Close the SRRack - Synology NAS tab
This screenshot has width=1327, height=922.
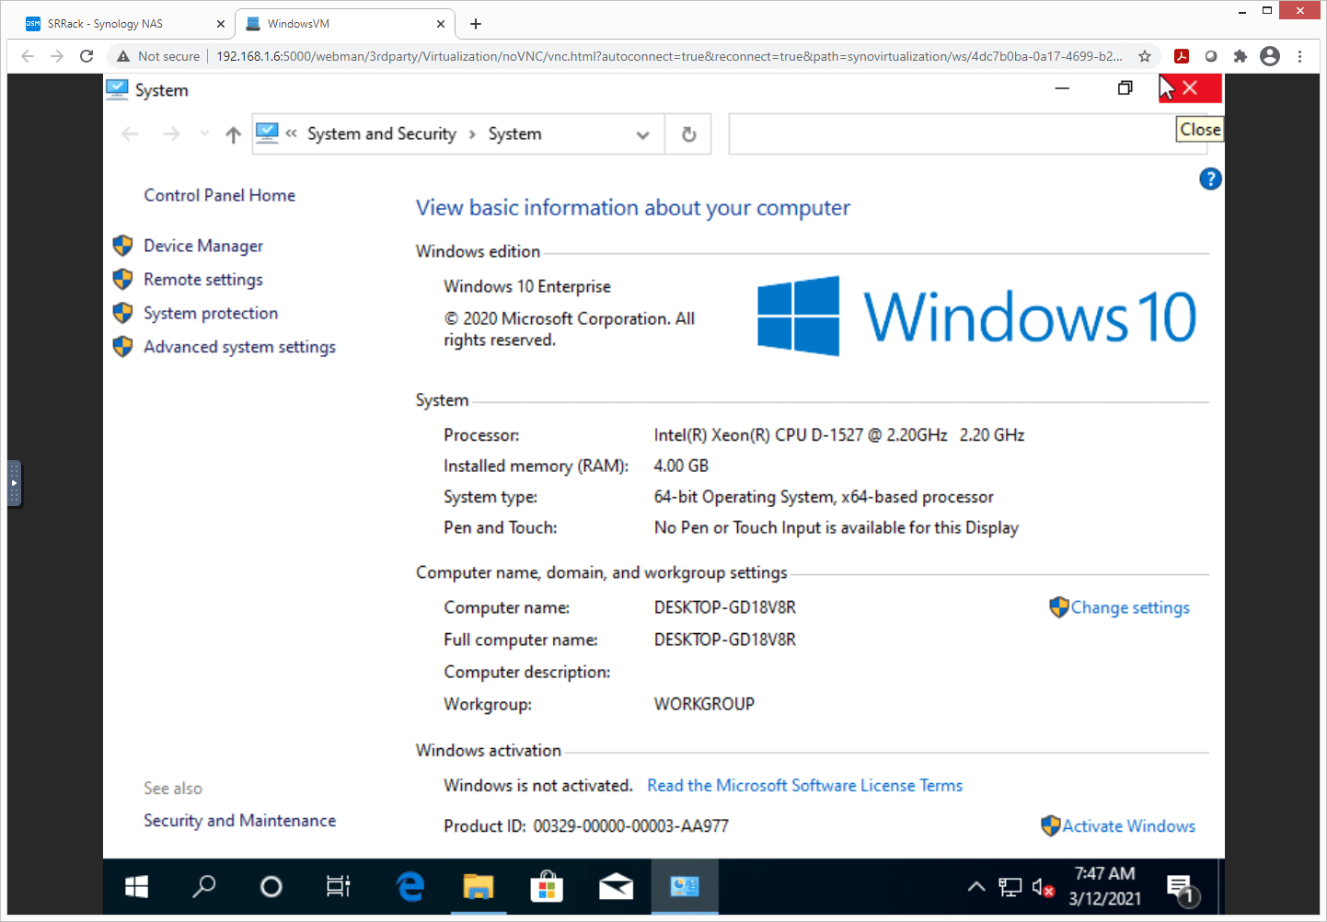[221, 24]
